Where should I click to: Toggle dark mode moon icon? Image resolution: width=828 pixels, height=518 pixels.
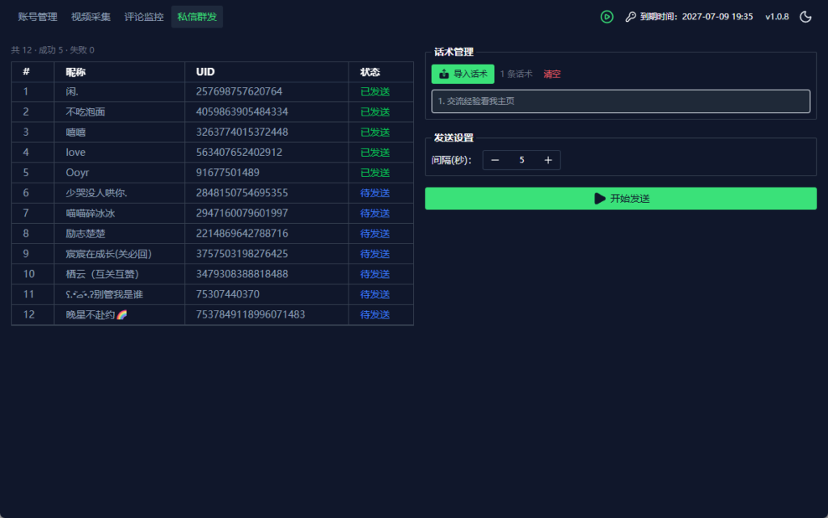coord(805,17)
